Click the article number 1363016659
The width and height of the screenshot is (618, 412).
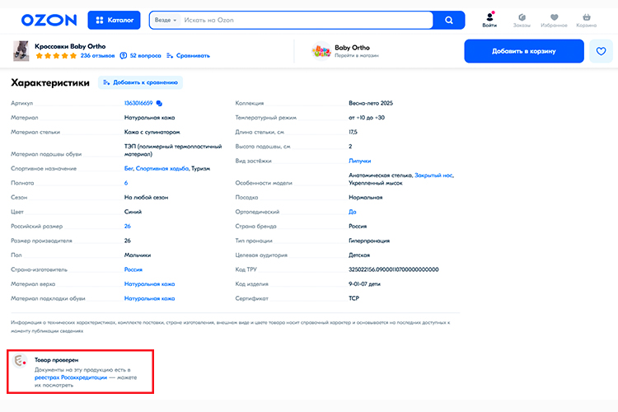(x=138, y=103)
